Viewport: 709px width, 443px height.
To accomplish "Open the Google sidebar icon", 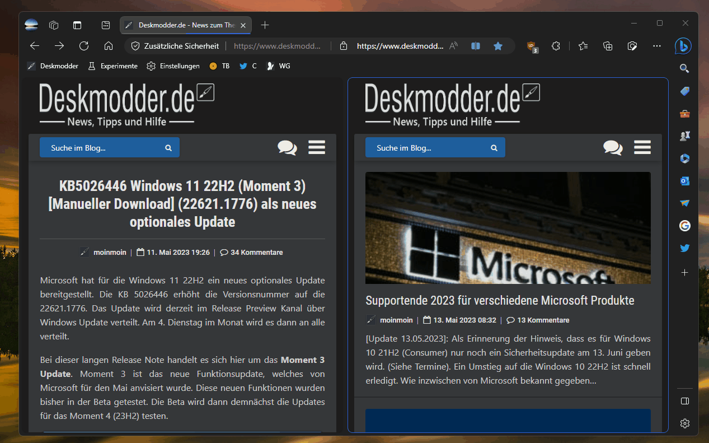I will [684, 226].
